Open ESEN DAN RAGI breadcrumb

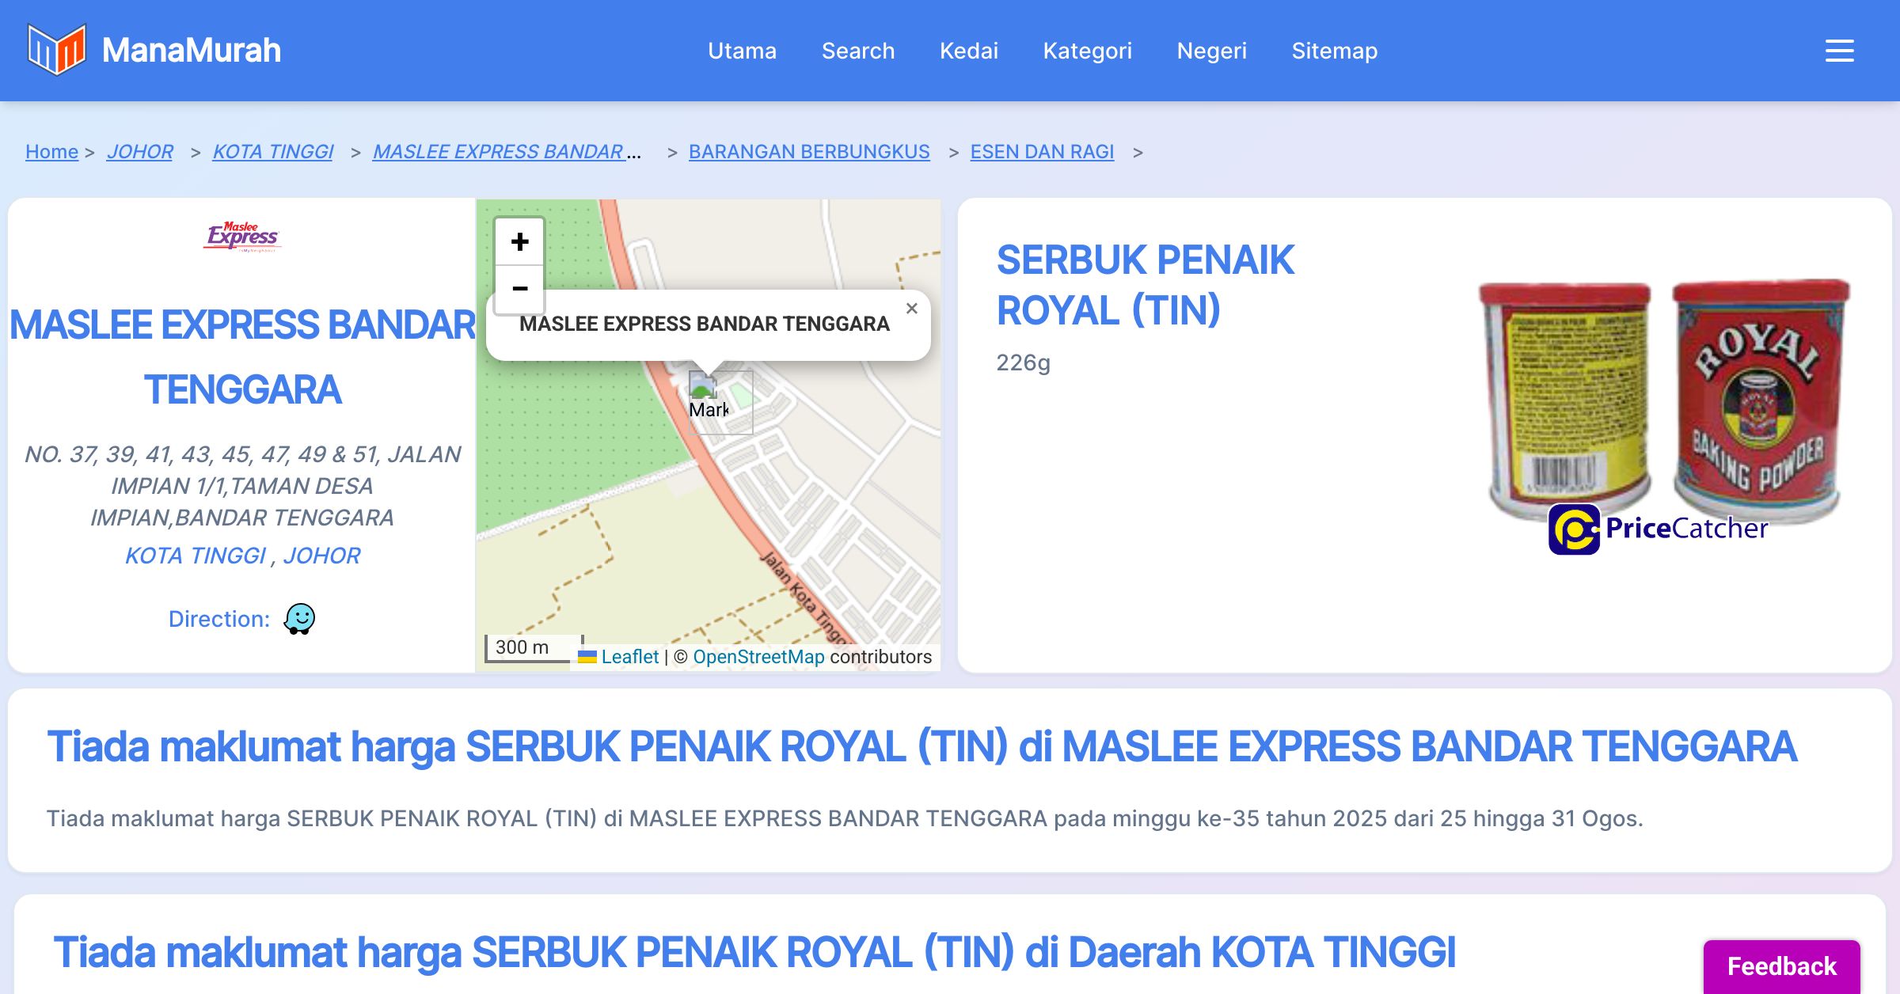coord(1042,151)
